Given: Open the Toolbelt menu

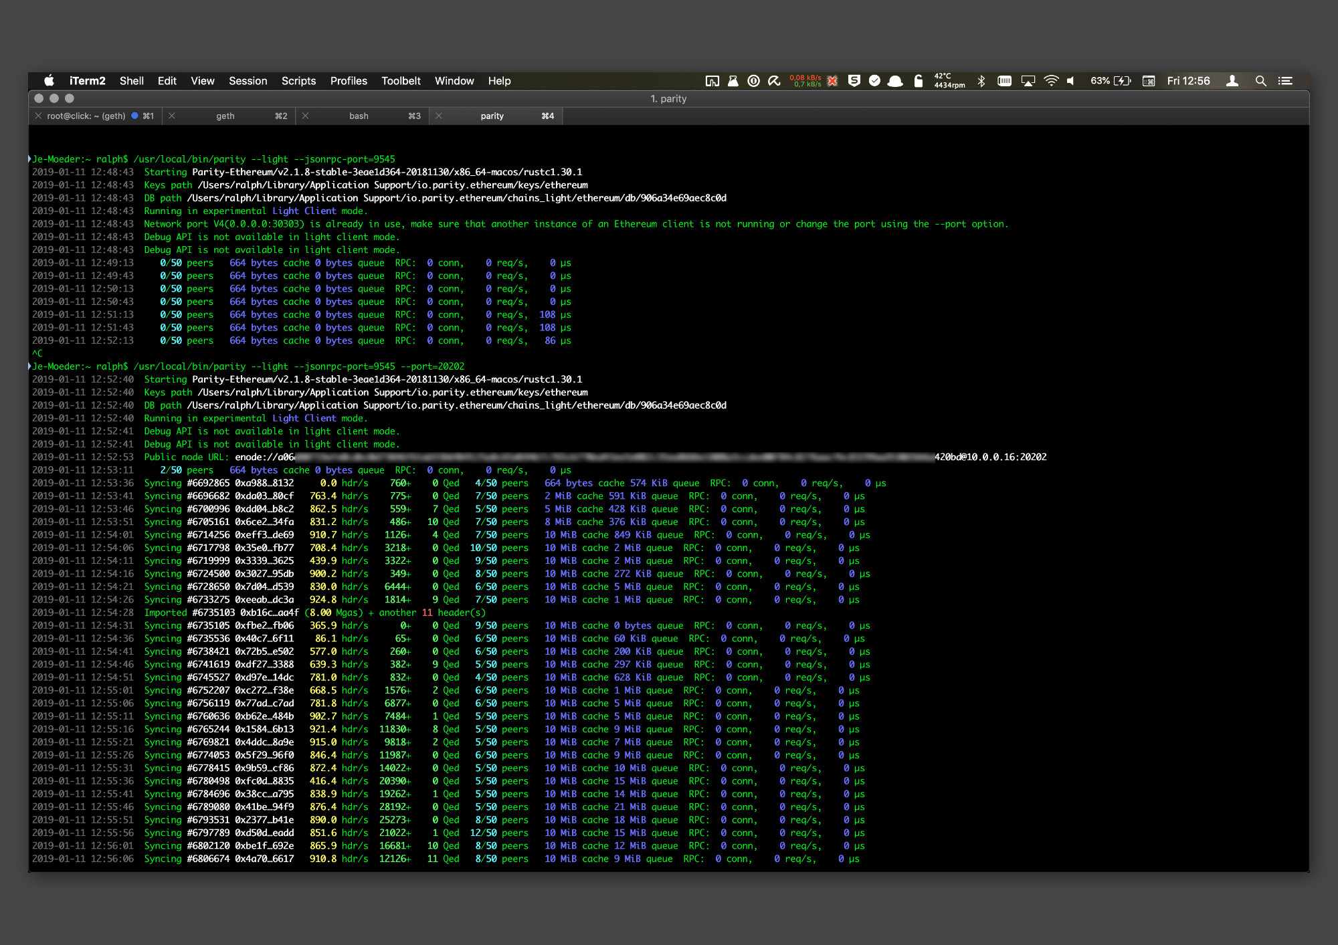Looking at the screenshot, I should [401, 81].
